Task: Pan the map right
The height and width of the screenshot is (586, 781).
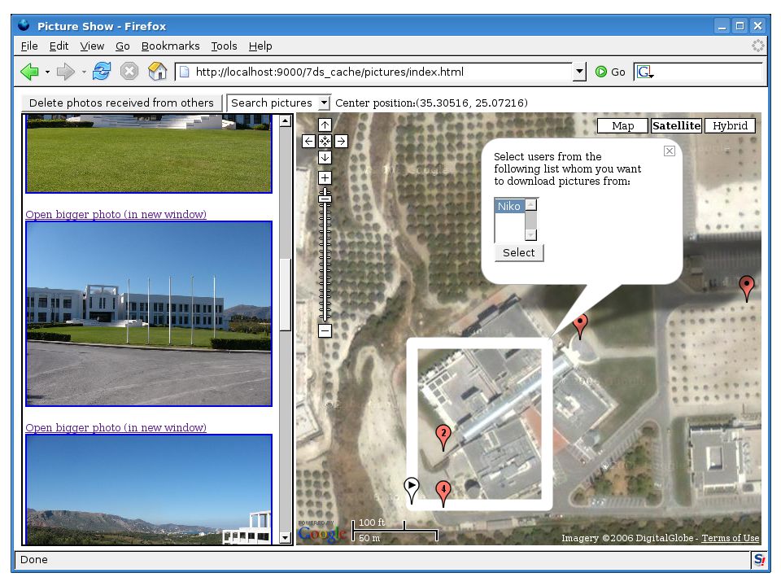Action: coord(341,141)
